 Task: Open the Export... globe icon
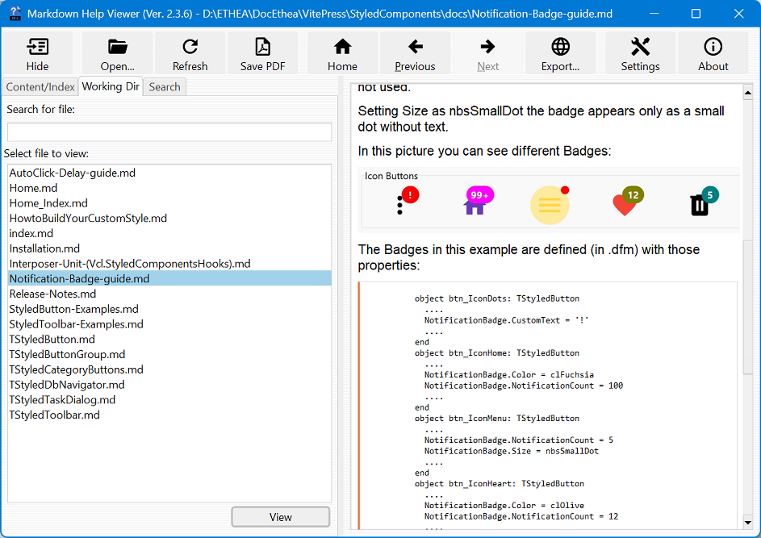tap(560, 53)
